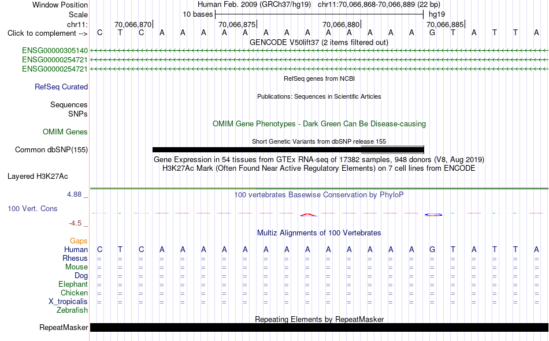This screenshot has width=549, height=341.
Task: Select the "Scale" track label
Action: 78,14
